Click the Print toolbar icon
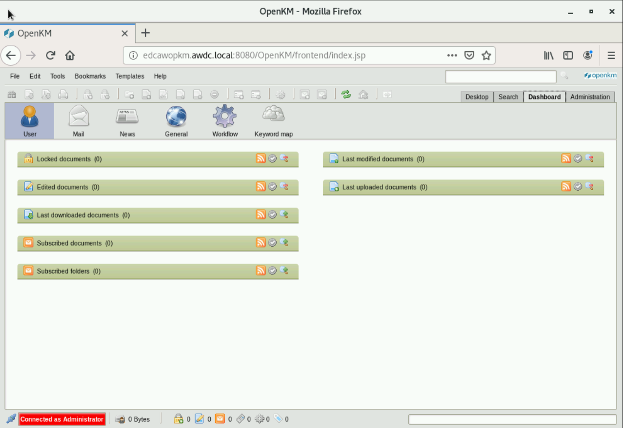623x428 pixels. click(63, 95)
